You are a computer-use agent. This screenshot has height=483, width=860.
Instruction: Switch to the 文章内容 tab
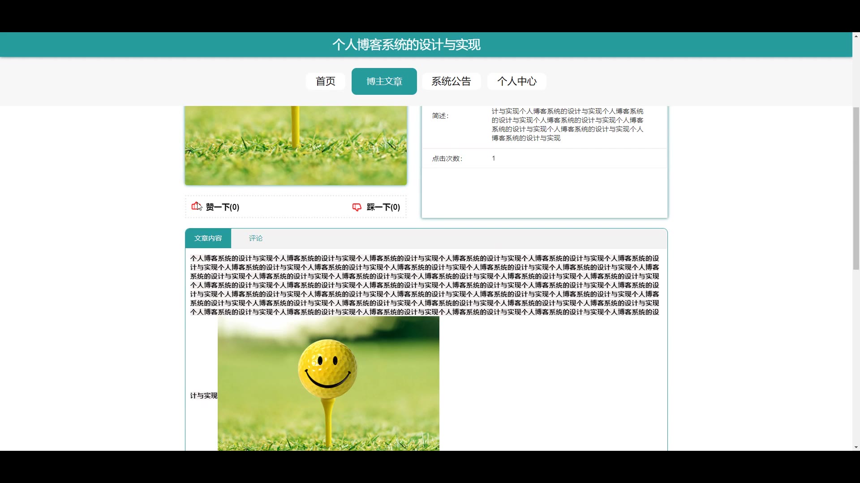point(208,238)
